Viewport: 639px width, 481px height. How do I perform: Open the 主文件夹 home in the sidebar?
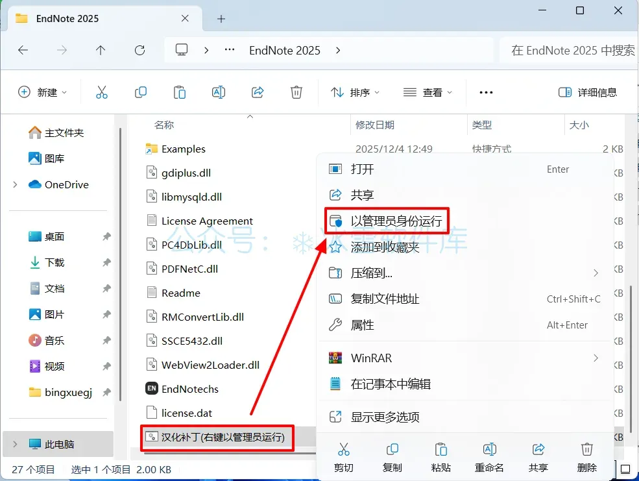coord(56,132)
